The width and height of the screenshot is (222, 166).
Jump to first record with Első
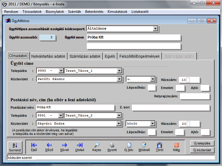pos(34,147)
